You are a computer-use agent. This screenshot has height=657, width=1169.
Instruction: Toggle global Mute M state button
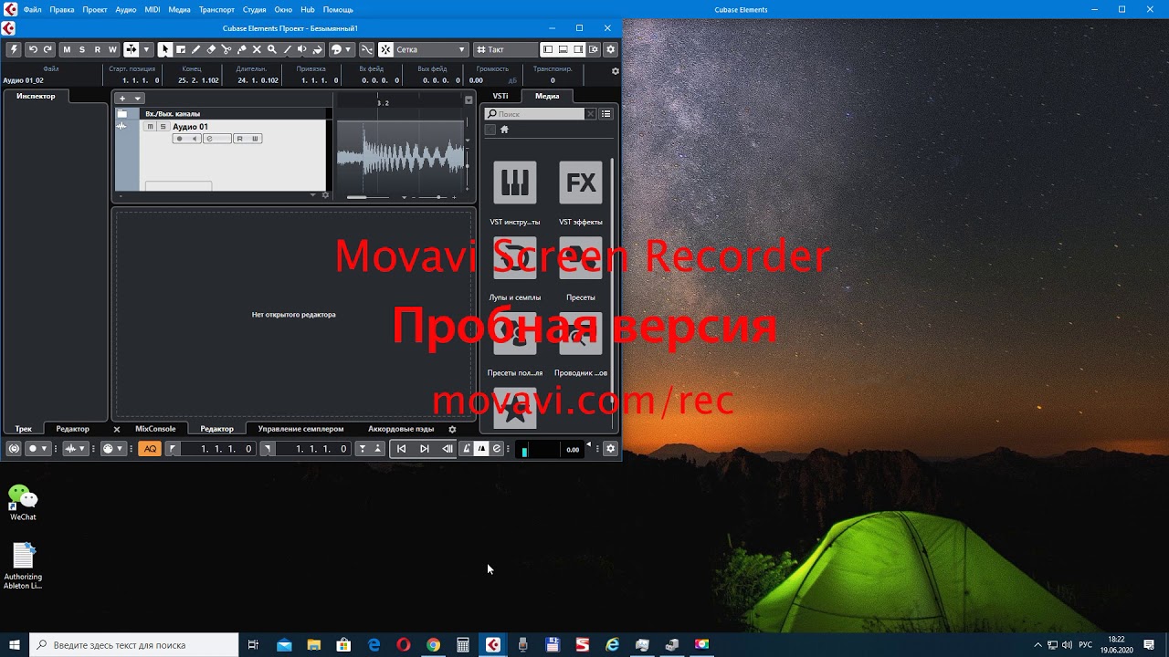point(67,49)
